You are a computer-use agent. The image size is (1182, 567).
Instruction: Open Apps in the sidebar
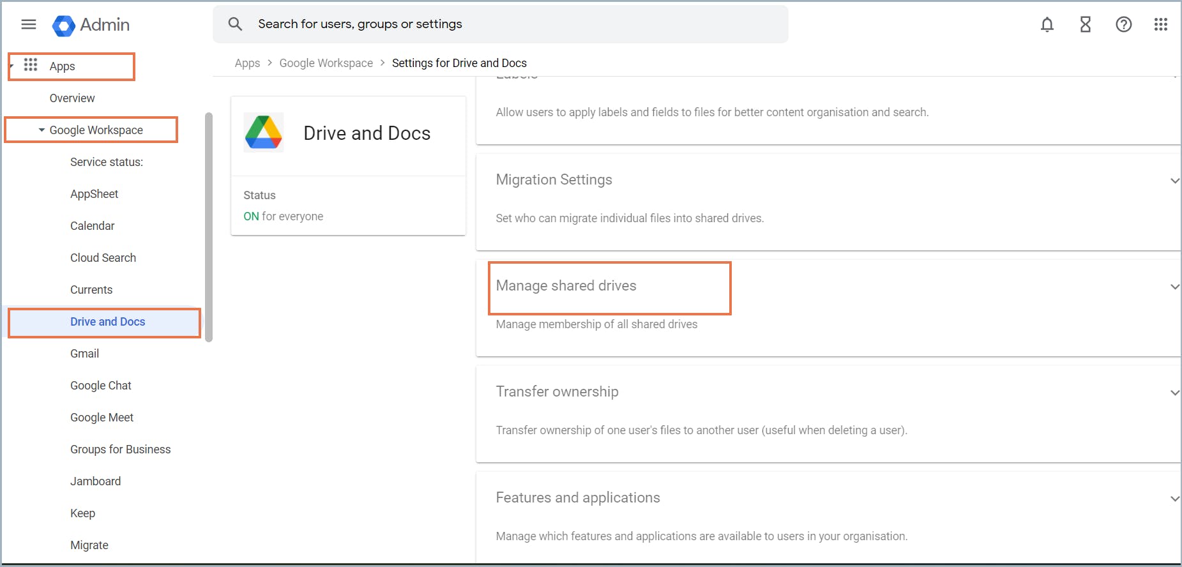[x=62, y=66]
